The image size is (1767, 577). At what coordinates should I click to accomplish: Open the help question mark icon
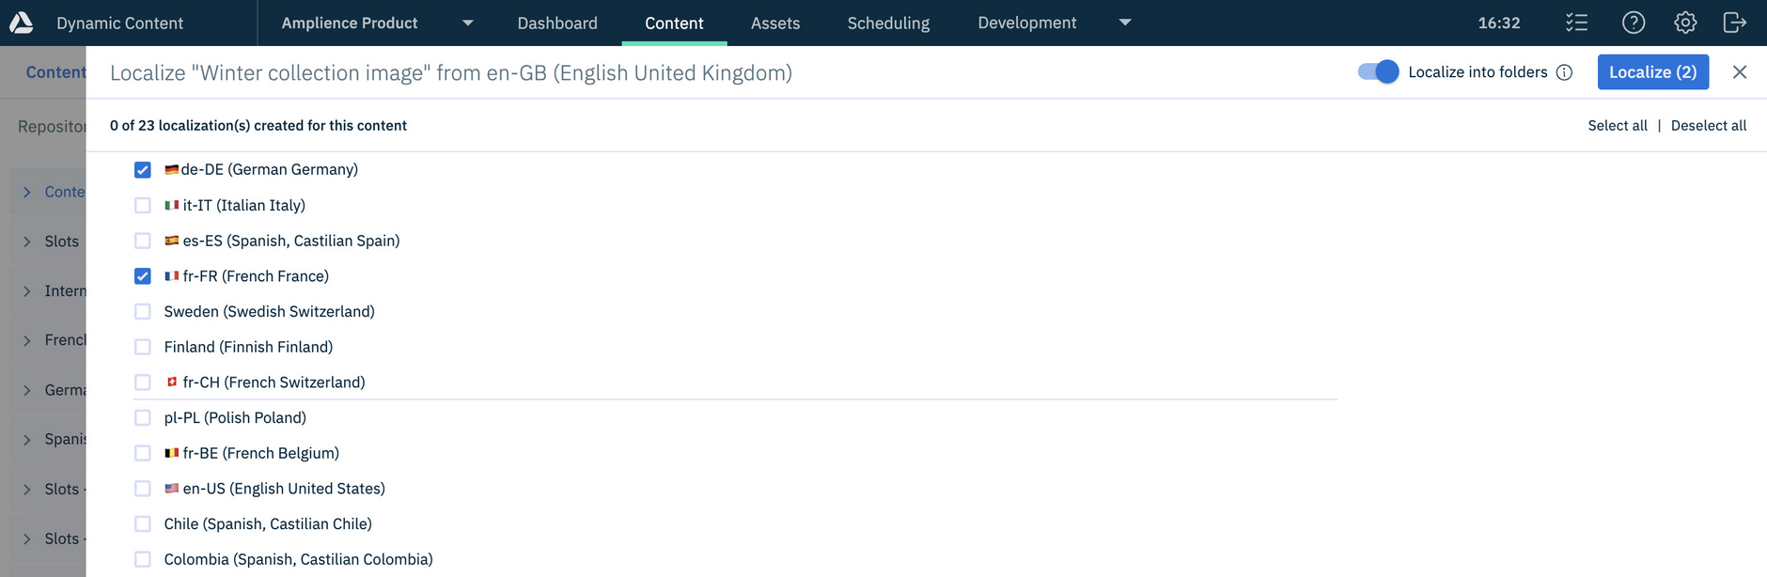tap(1634, 23)
